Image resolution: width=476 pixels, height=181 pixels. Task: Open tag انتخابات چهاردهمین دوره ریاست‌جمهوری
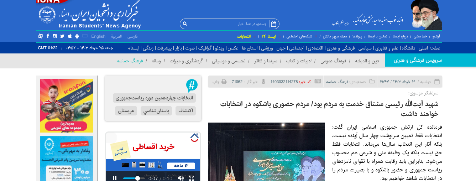point(154,98)
